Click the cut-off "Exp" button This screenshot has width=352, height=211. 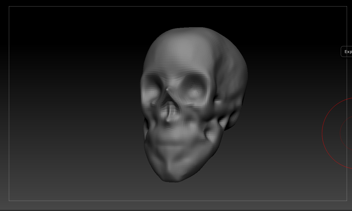tap(347, 52)
